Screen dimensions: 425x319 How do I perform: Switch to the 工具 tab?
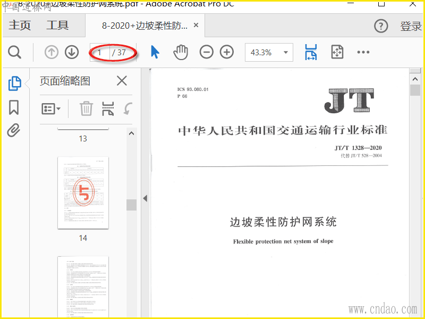(57, 26)
